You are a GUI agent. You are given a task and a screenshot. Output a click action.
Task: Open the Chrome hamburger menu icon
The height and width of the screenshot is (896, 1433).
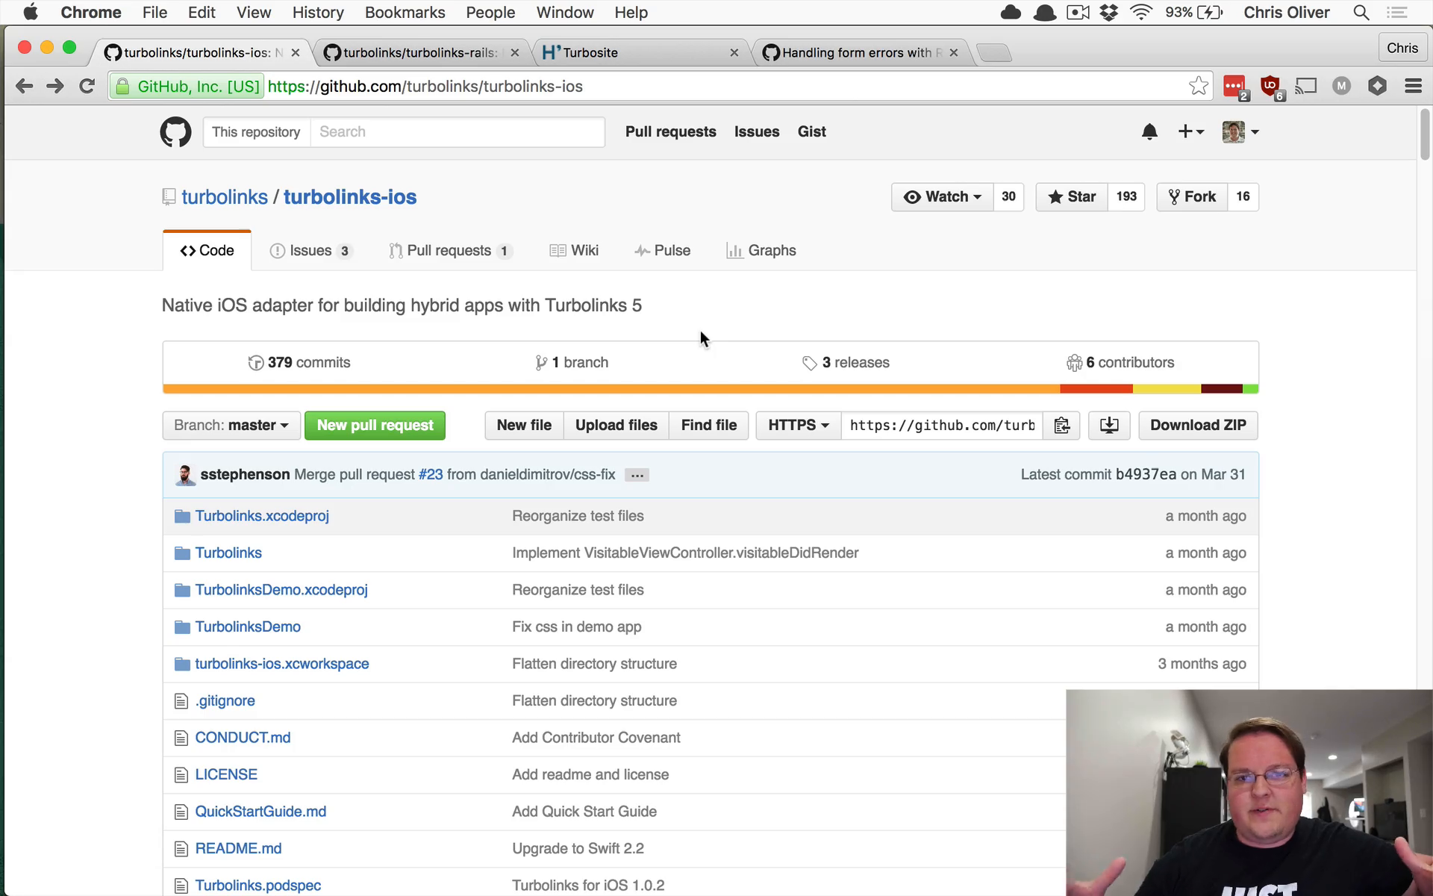click(x=1413, y=86)
